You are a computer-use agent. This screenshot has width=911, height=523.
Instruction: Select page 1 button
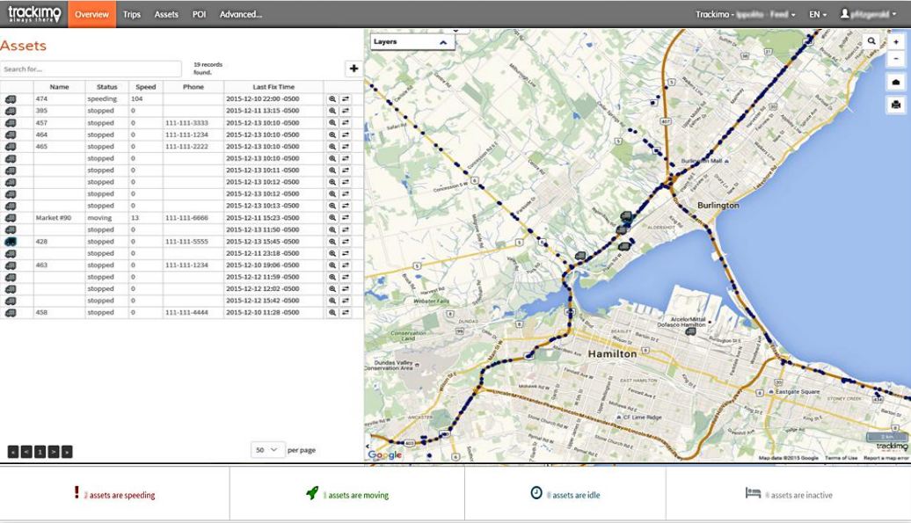40,452
